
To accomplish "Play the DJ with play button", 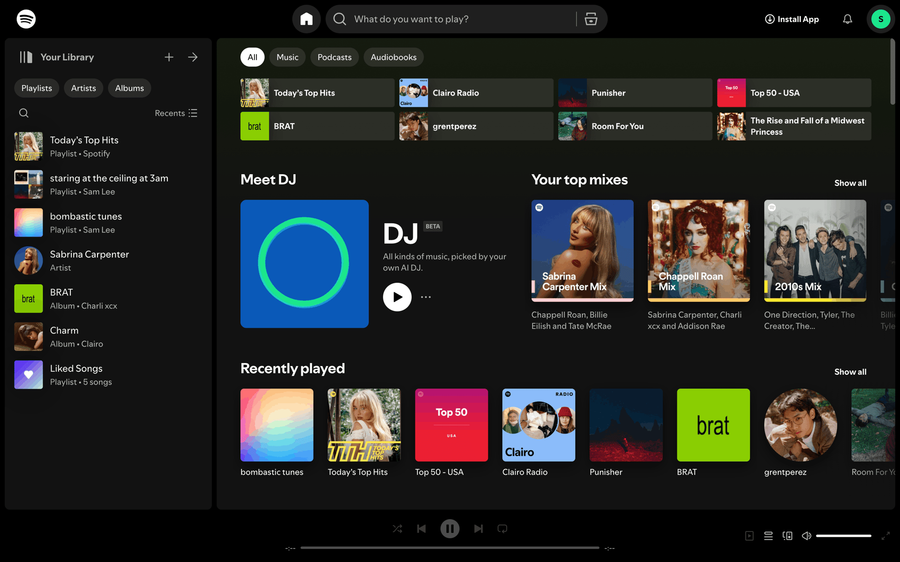I will tap(397, 297).
